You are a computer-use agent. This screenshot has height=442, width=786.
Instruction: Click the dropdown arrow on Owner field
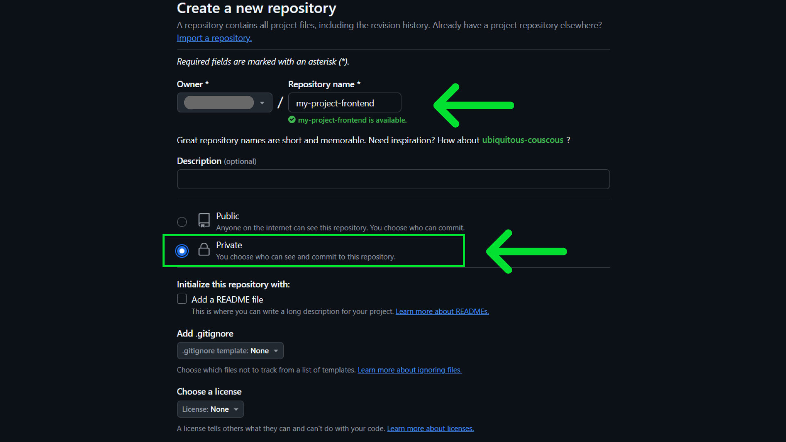click(x=262, y=102)
